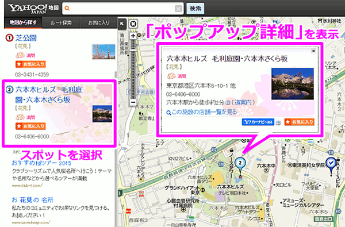Toggle お気に入り button in popup detail

[x=299, y=122]
